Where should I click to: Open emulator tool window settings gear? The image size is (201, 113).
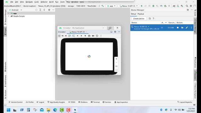(115, 32)
